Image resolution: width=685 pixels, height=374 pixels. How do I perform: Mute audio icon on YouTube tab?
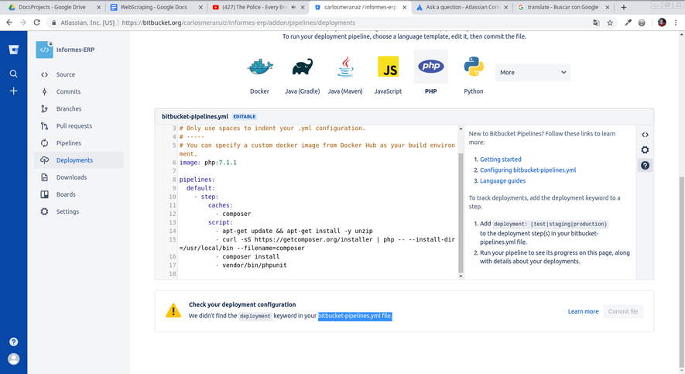click(293, 8)
